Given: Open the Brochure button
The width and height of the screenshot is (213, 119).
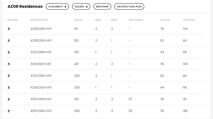Looking at the screenshot, I should [102, 6].
